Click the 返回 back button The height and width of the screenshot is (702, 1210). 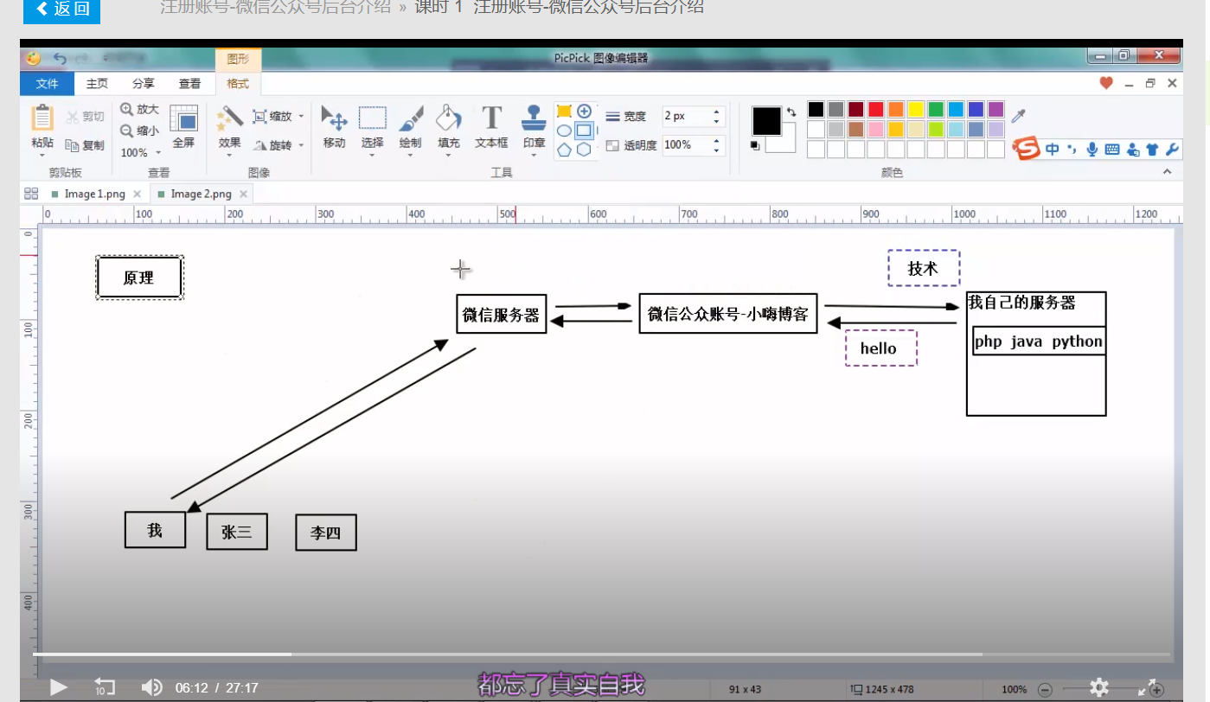[x=62, y=9]
